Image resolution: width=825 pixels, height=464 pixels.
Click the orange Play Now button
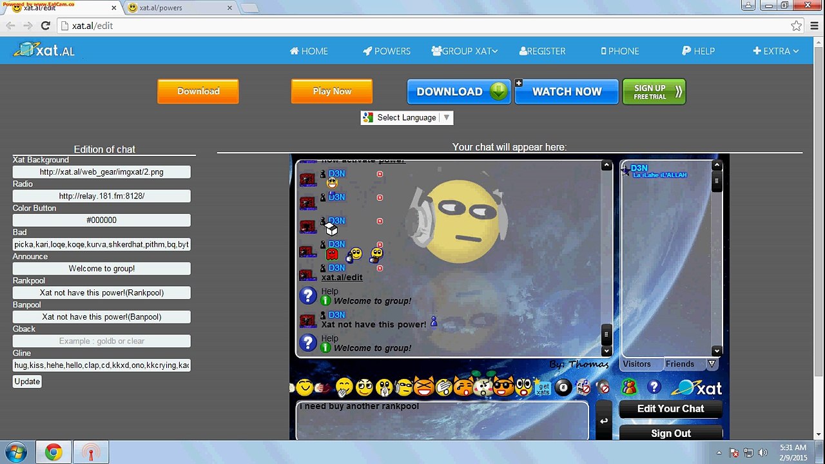click(332, 92)
